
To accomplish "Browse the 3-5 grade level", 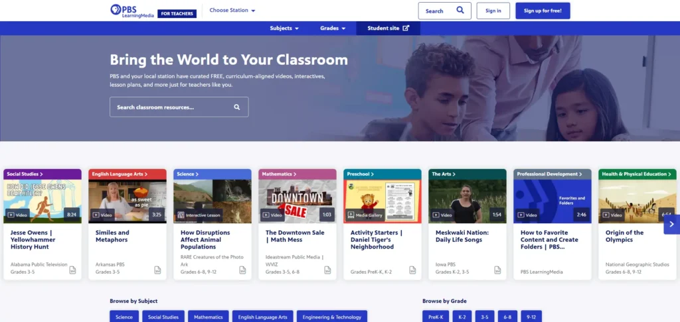I will click(x=485, y=317).
